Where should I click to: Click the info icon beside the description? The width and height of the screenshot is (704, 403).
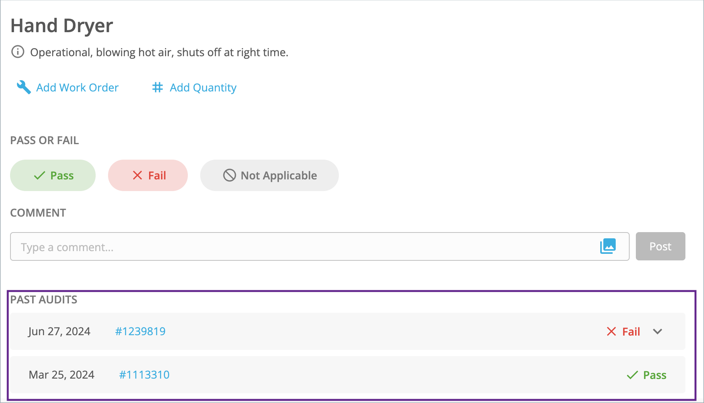tap(18, 52)
